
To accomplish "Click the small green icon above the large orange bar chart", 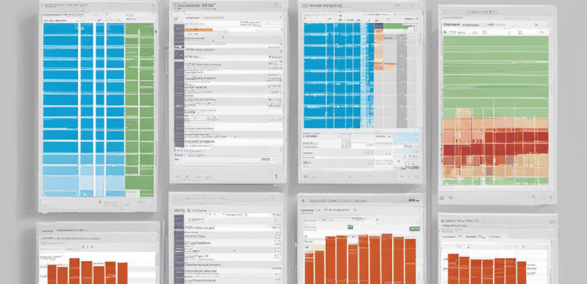I will [x=350, y=227].
